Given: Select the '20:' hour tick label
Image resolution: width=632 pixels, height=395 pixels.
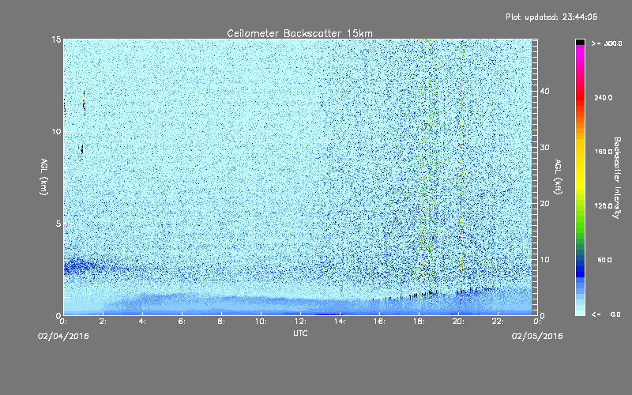Looking at the screenshot, I should click(458, 322).
